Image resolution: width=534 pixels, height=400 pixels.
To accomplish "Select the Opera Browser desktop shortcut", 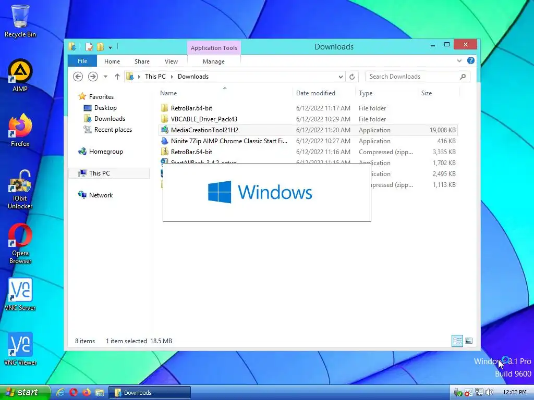I will (20, 244).
